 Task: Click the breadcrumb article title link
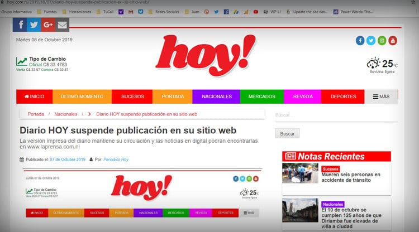click(x=147, y=114)
